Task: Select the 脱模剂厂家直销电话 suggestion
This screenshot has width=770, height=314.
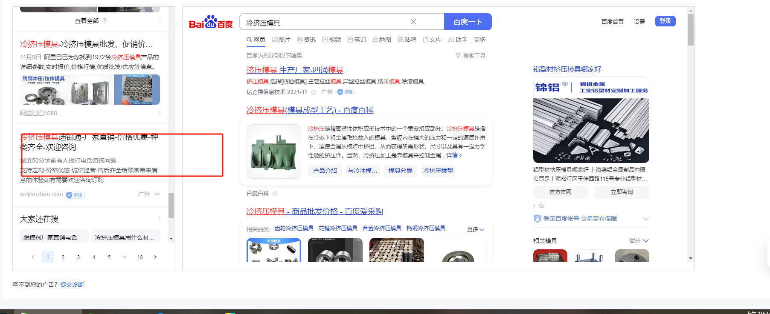Action: (54, 236)
